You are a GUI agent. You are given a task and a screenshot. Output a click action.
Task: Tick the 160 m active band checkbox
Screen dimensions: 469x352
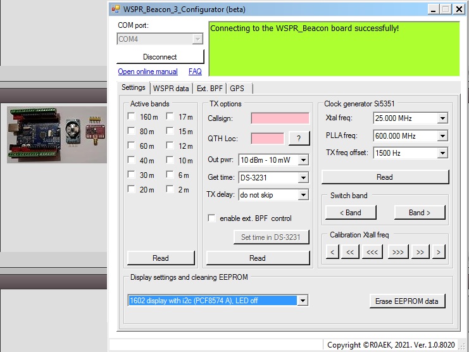131,116
